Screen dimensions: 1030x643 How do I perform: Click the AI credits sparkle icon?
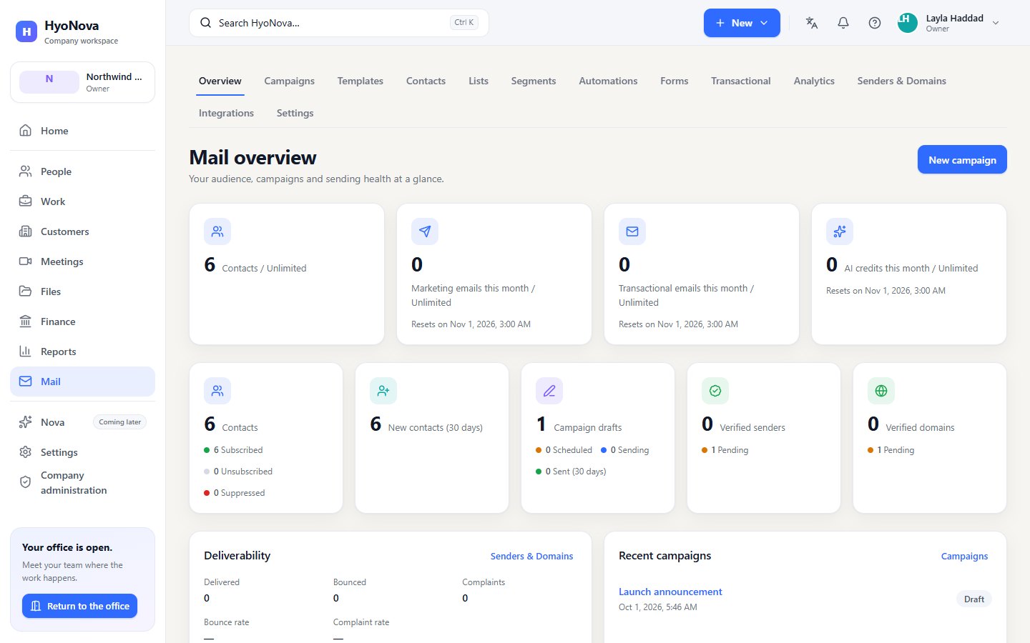coord(840,231)
